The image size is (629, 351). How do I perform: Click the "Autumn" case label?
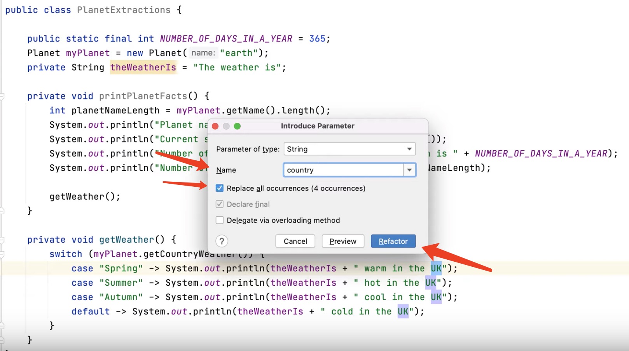[121, 297]
